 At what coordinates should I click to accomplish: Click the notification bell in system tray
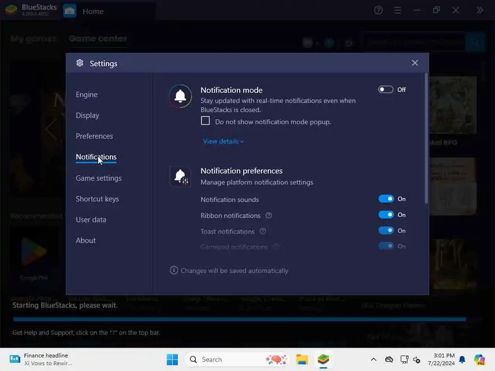coord(462,359)
